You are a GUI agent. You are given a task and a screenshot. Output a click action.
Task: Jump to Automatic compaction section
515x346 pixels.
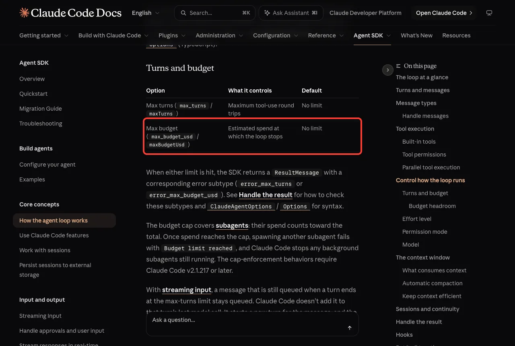433,283
